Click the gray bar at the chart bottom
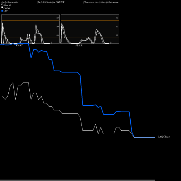This screenshot has width=181, height=181. pos(77,180)
